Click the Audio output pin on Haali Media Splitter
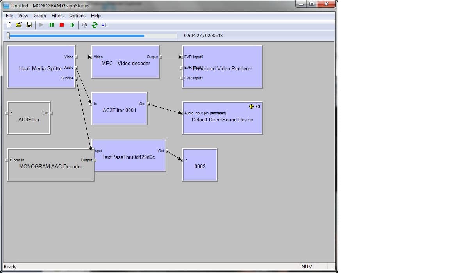Screen dimensions: 450x273 pos(76,68)
